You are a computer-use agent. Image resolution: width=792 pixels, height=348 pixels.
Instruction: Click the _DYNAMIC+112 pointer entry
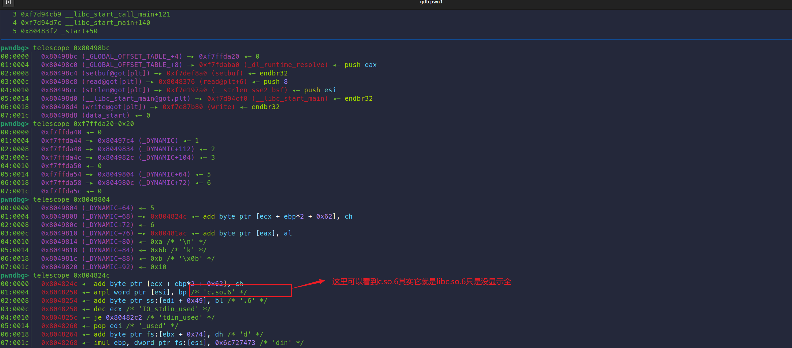pyautogui.click(x=167, y=149)
